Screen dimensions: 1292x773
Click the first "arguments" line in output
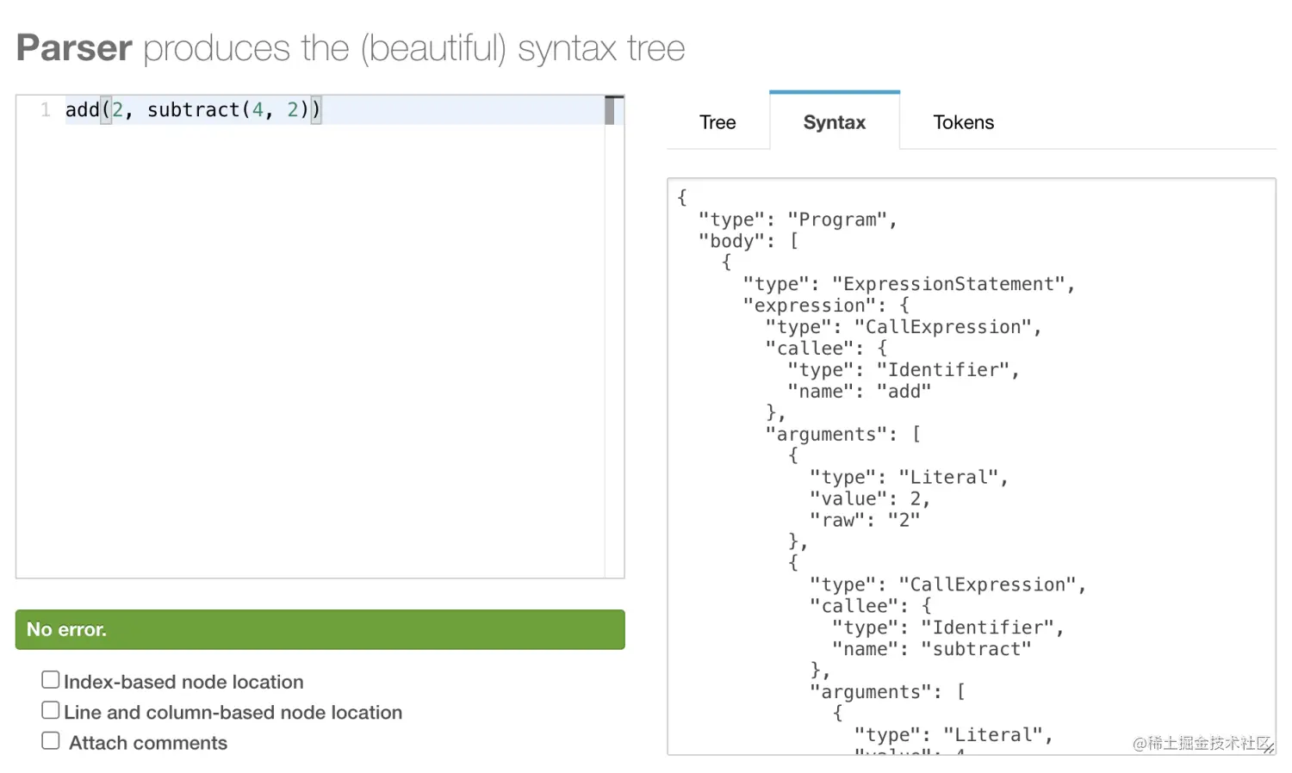tap(843, 434)
